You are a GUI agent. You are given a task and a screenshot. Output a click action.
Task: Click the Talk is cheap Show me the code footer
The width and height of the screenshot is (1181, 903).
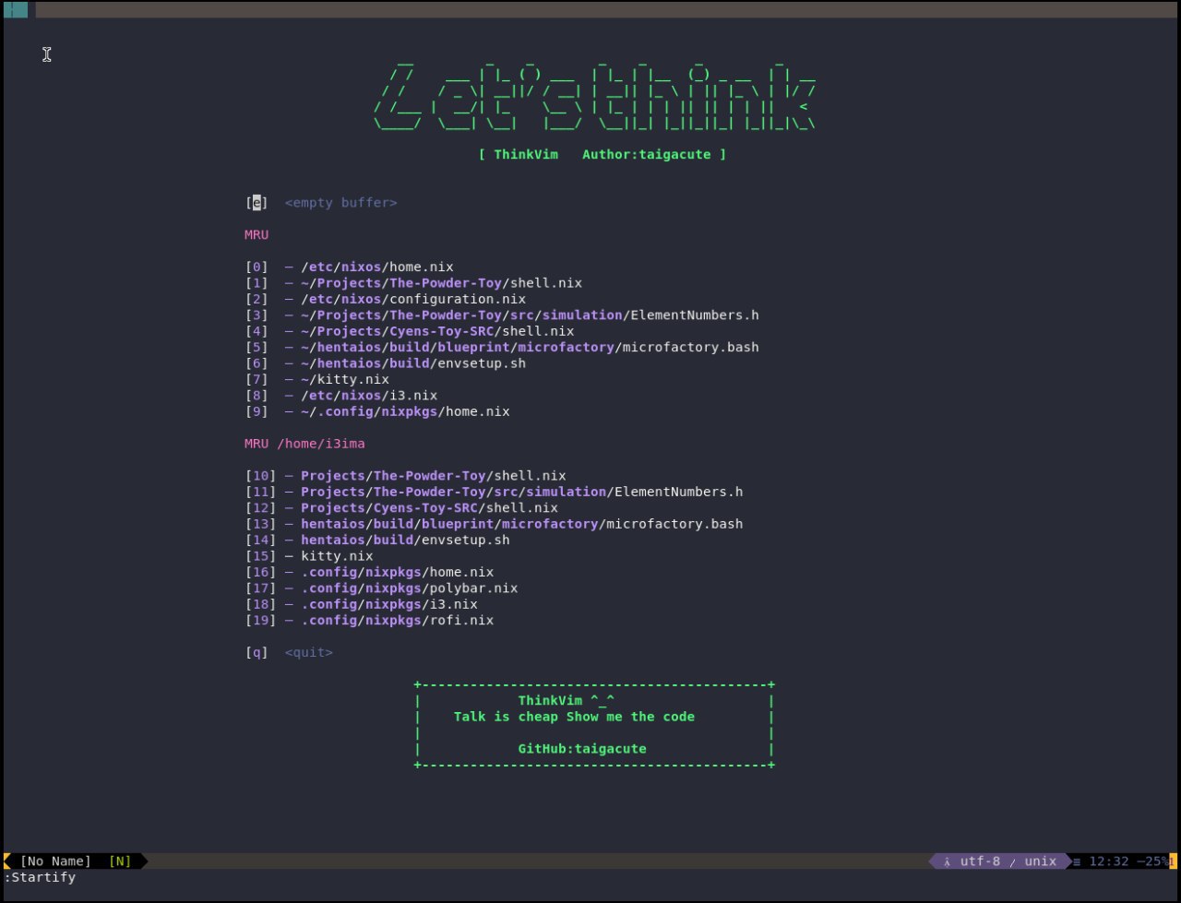coord(574,717)
